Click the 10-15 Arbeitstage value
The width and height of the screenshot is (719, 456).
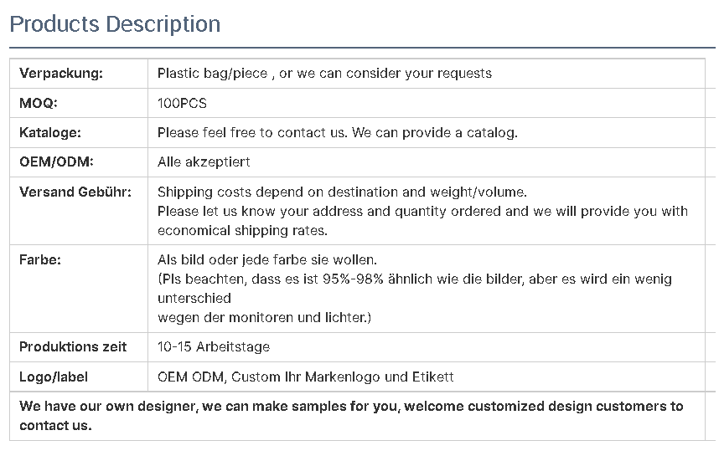(213, 347)
